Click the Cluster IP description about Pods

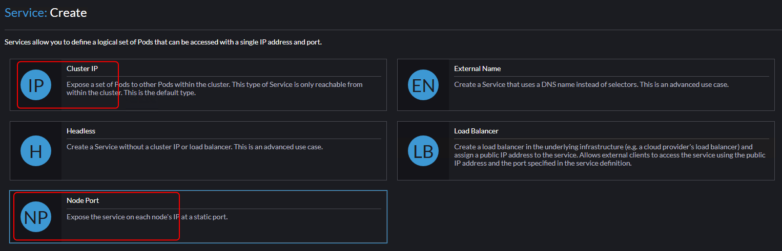tap(214, 88)
